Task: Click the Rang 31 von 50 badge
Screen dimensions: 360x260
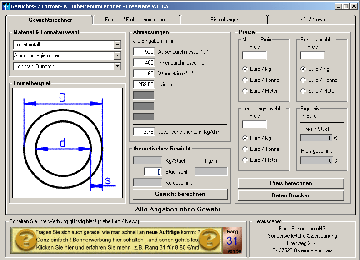Action: [233, 240]
